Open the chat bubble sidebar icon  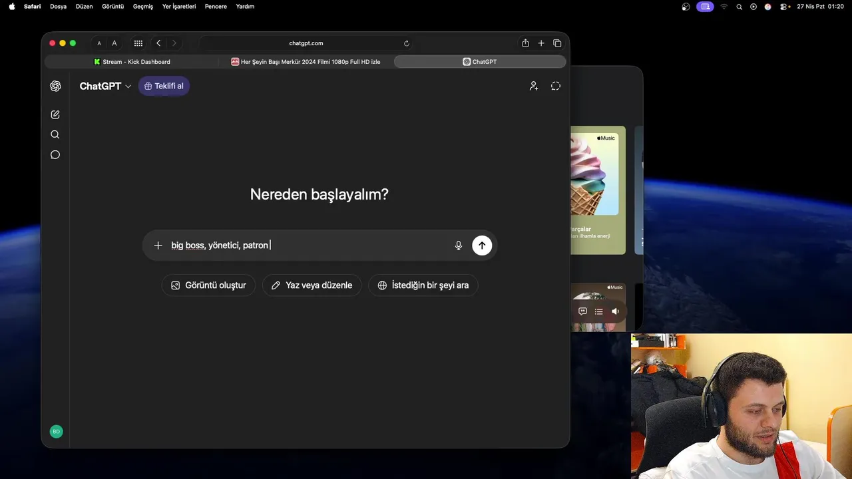[55, 154]
